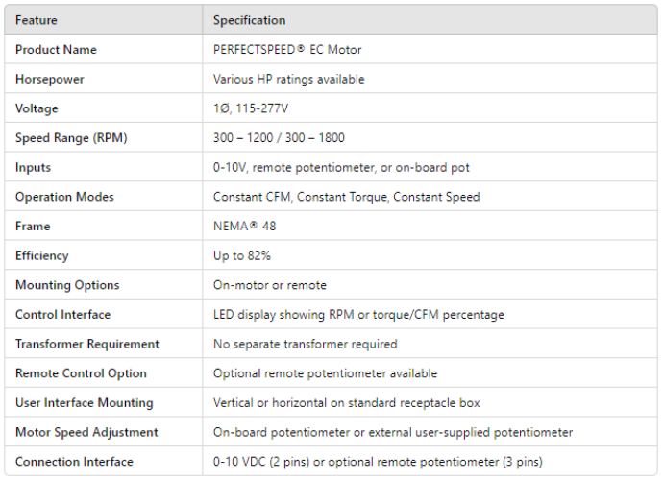Screen dimensions: 664x480
Task: Click the Transformer Requirement label
Action: coord(87,344)
